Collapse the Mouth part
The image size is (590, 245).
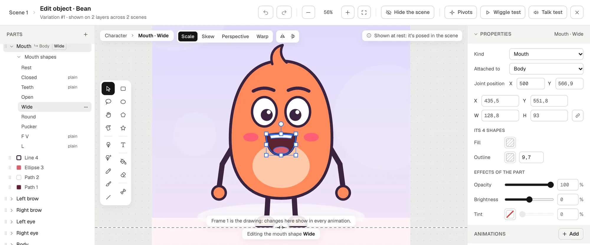[12, 46]
